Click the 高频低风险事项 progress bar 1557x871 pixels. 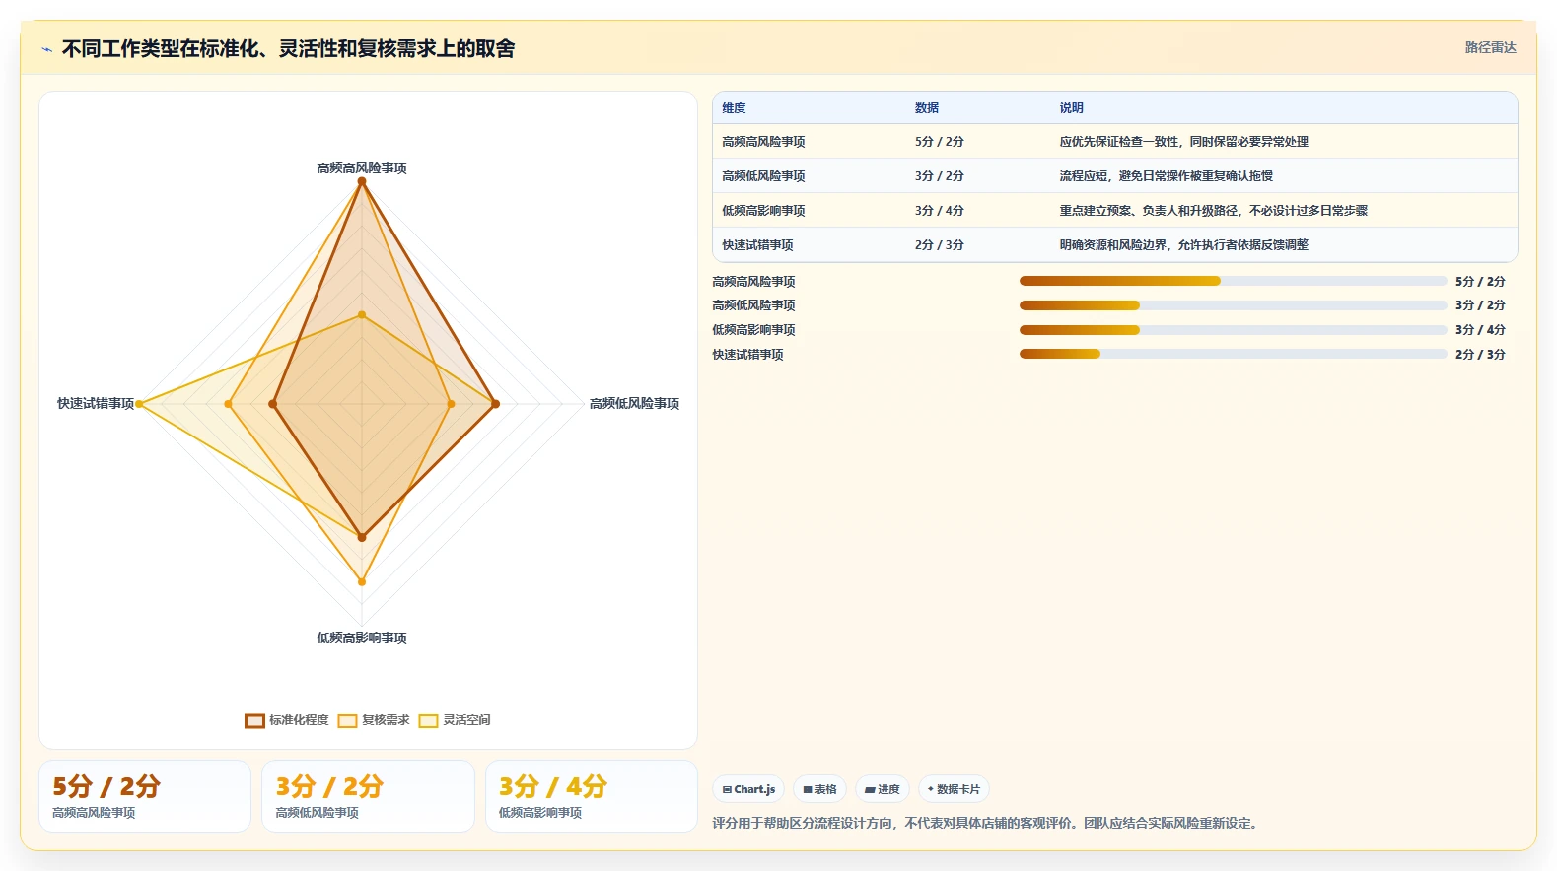click(1233, 305)
